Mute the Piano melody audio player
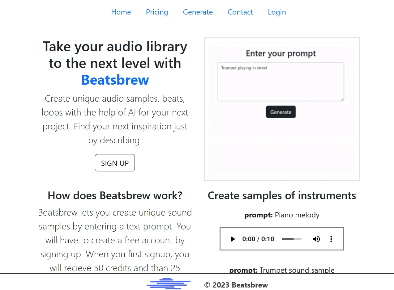This screenshot has width=394, height=290. tap(316, 239)
